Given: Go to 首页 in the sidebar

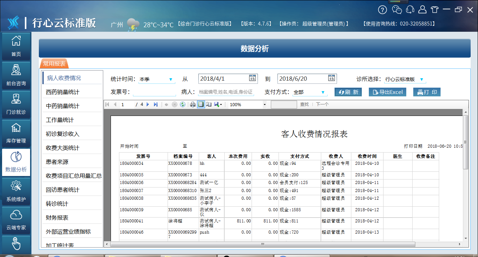Looking at the screenshot, I should pyautogui.click(x=16, y=46).
